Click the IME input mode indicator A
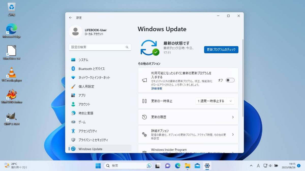This screenshot has width=305, height=171. coord(258,166)
